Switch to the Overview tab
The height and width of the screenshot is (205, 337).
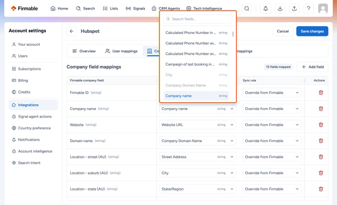(84, 51)
